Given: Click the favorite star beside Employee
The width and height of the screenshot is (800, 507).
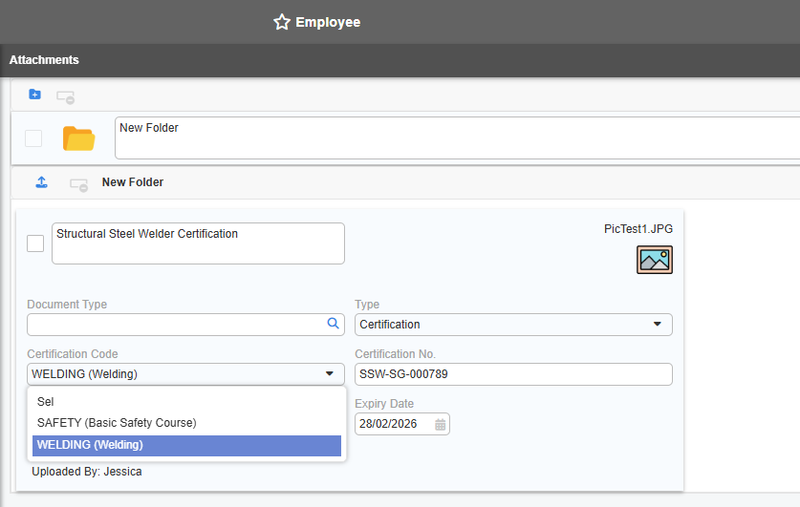Looking at the screenshot, I should (281, 22).
